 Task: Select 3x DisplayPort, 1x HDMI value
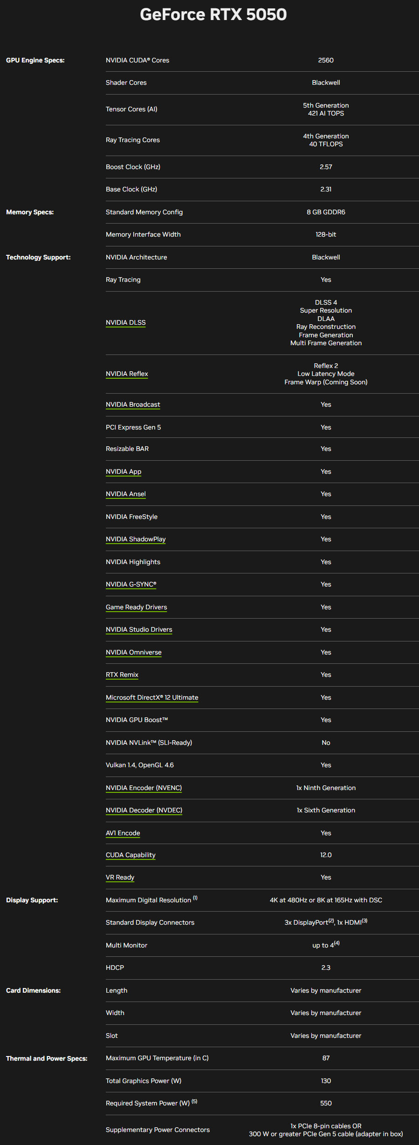pyautogui.click(x=326, y=922)
